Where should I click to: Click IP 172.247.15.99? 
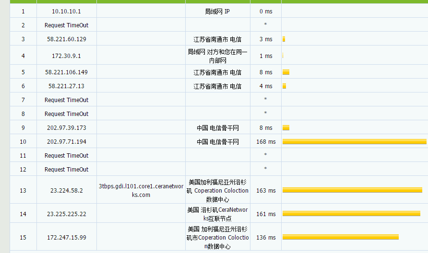pyautogui.click(x=66, y=238)
